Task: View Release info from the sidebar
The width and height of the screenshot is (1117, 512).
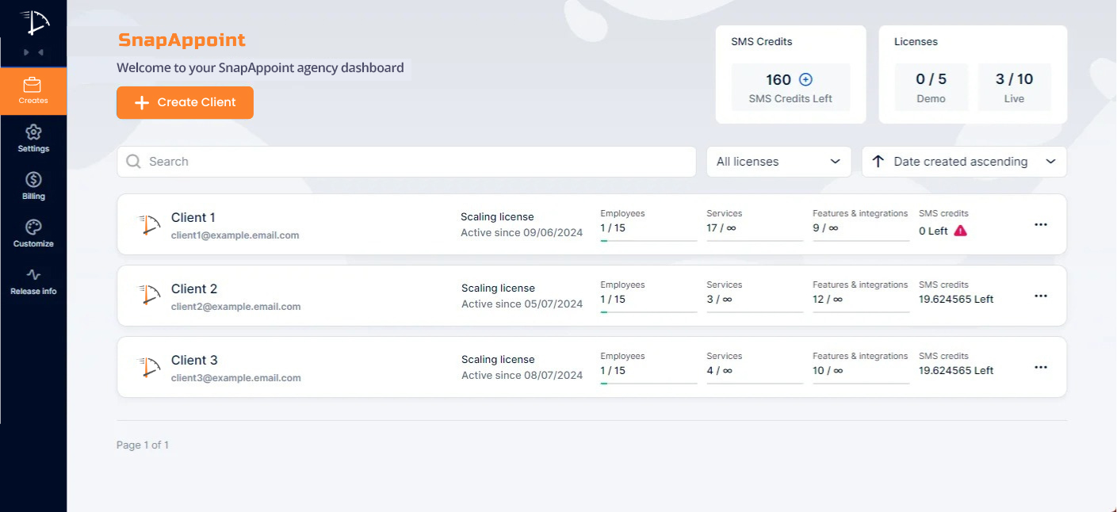Action: [33, 281]
